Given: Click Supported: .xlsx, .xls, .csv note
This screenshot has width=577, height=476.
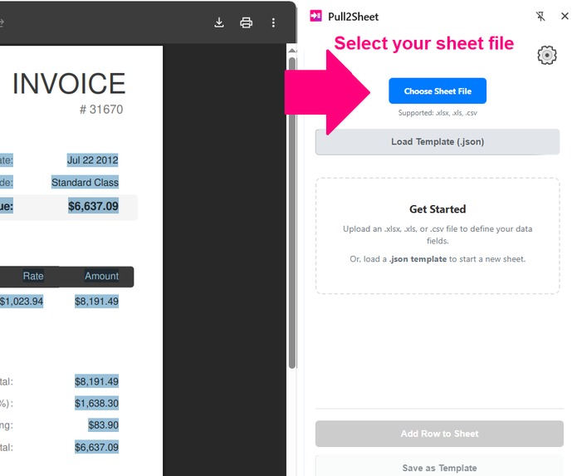Looking at the screenshot, I should tap(438, 113).
